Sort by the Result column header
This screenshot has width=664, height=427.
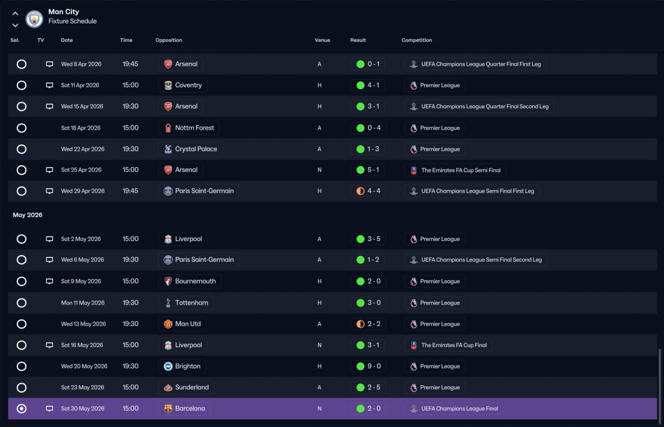click(358, 40)
